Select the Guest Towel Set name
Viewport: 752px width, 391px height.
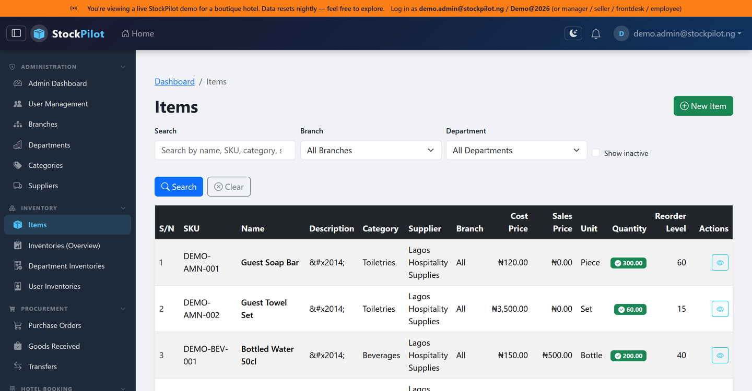(x=264, y=309)
